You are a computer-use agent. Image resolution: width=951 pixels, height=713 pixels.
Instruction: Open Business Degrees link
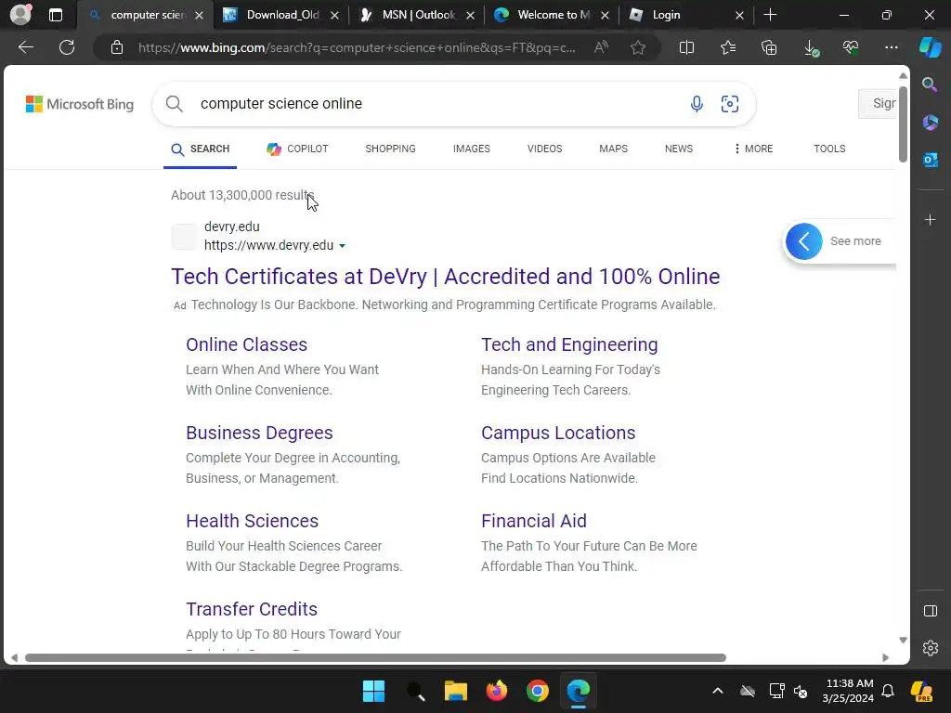point(259,433)
